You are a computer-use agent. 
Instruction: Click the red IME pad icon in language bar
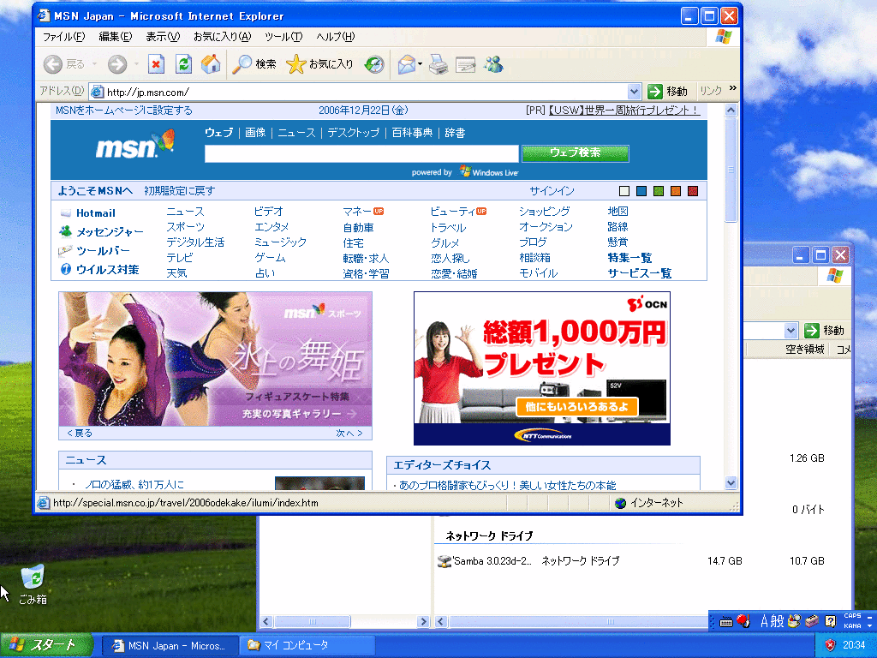click(x=743, y=620)
